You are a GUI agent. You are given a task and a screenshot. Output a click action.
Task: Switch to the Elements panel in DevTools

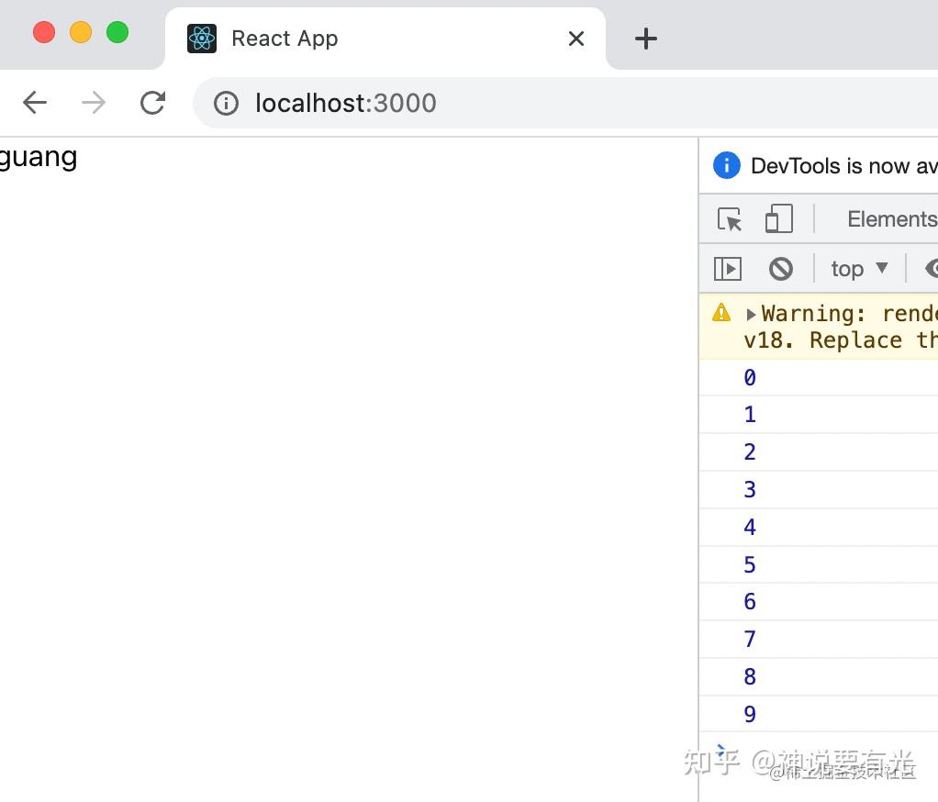tap(891, 219)
